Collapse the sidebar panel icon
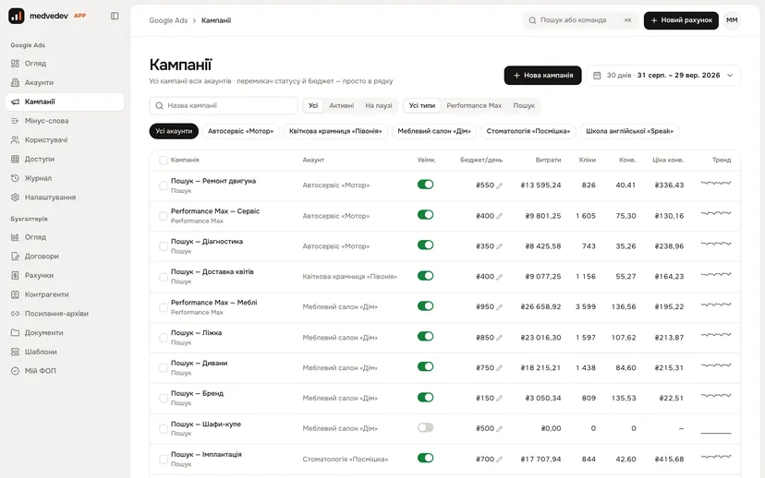The image size is (765, 478). (115, 16)
